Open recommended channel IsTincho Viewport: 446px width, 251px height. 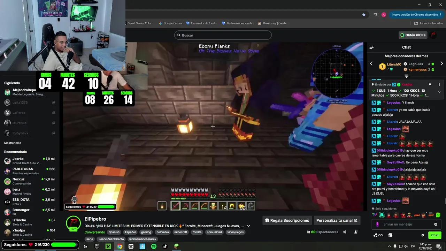[30, 222]
